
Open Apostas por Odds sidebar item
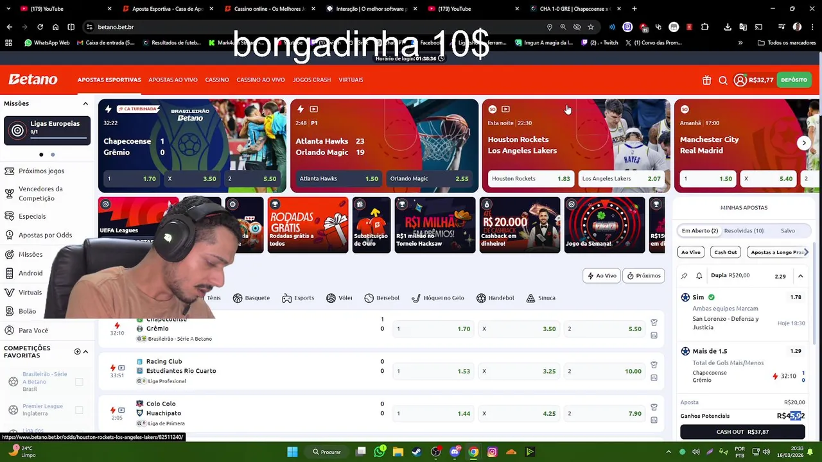coord(45,235)
